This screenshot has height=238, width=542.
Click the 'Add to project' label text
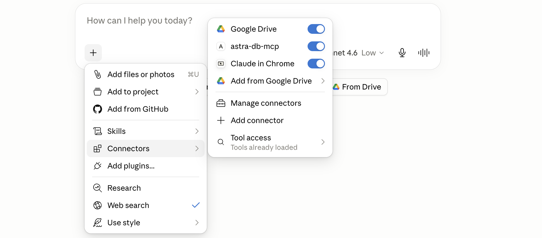(x=133, y=92)
